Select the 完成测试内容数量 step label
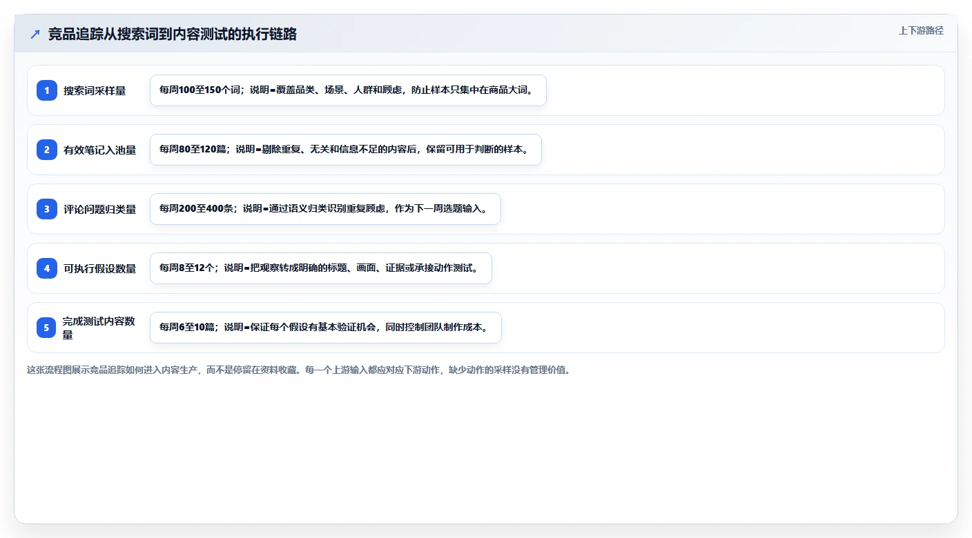The width and height of the screenshot is (972, 538). point(99,328)
